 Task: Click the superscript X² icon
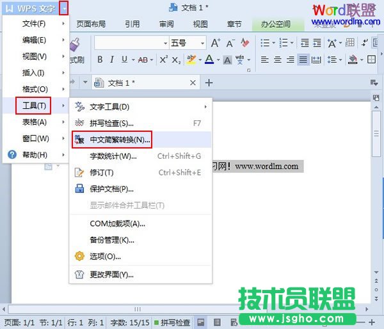(163, 60)
